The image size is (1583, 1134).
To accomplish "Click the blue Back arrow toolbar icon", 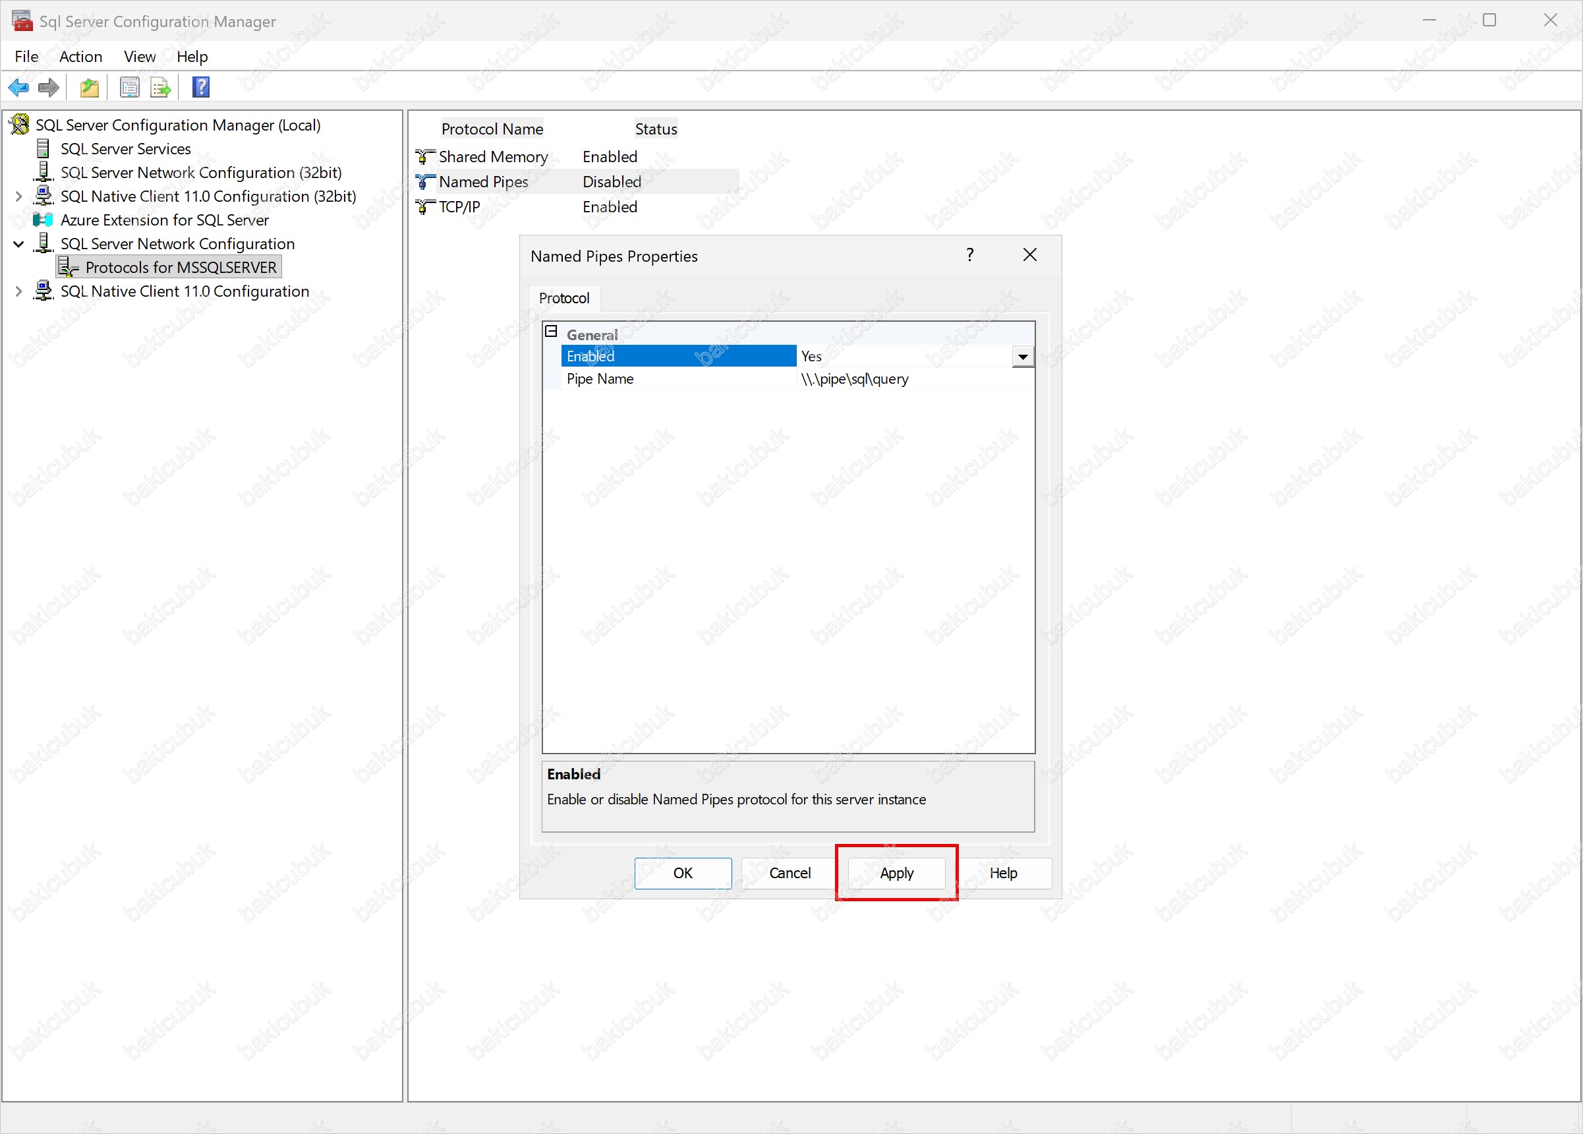I will click(x=18, y=87).
